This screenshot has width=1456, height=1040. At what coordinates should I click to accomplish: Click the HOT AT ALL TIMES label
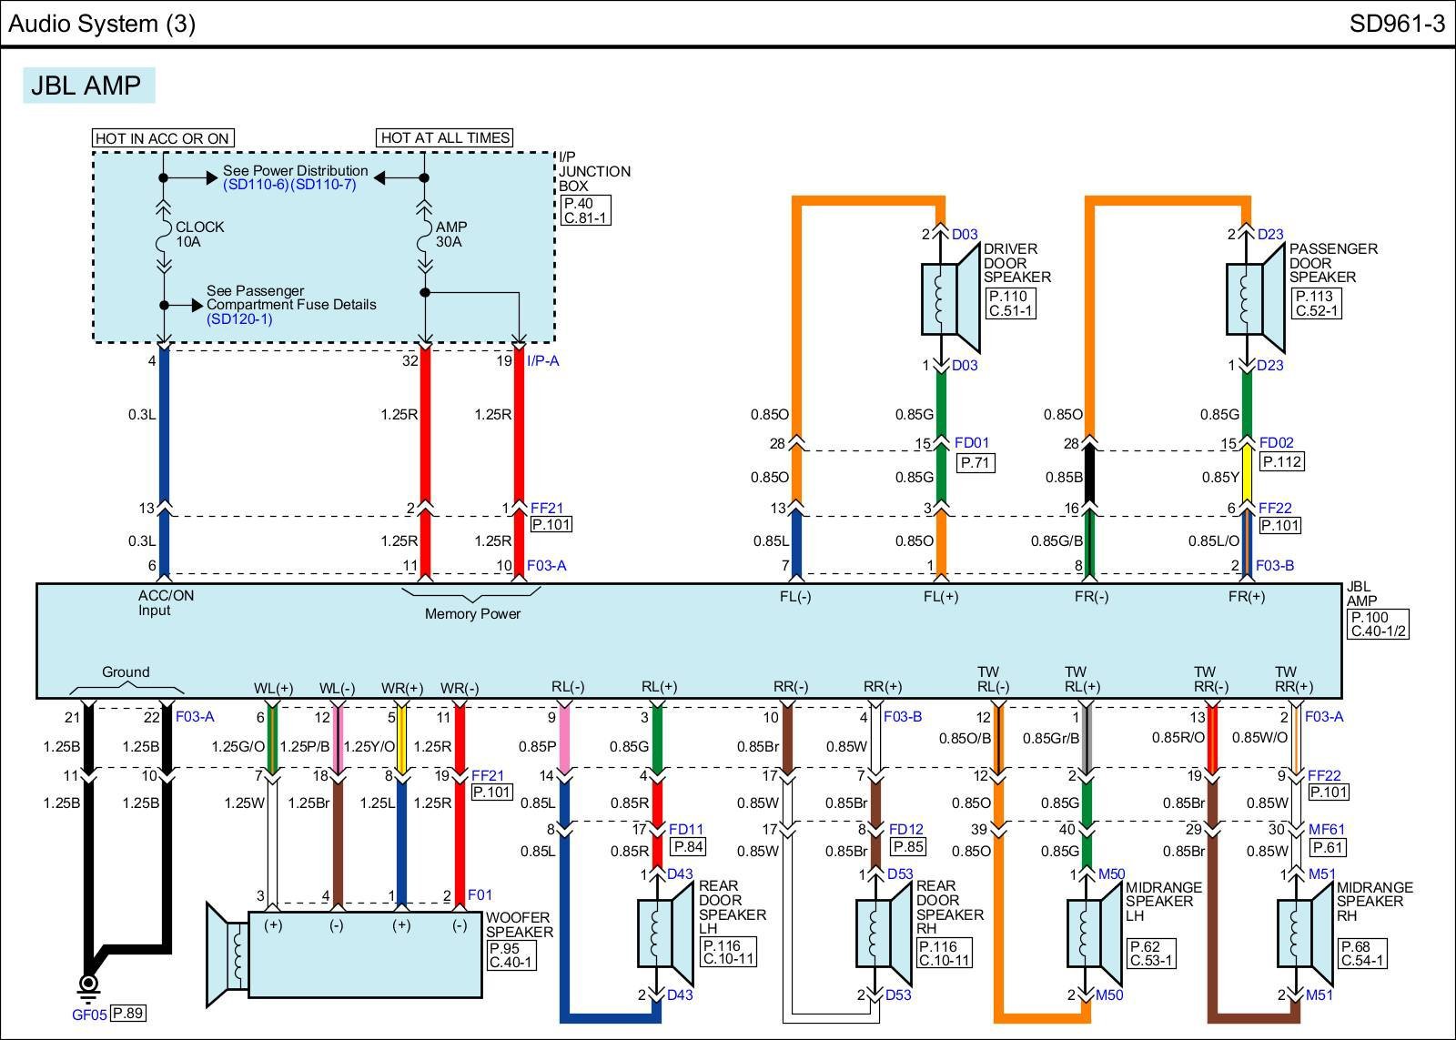(445, 137)
